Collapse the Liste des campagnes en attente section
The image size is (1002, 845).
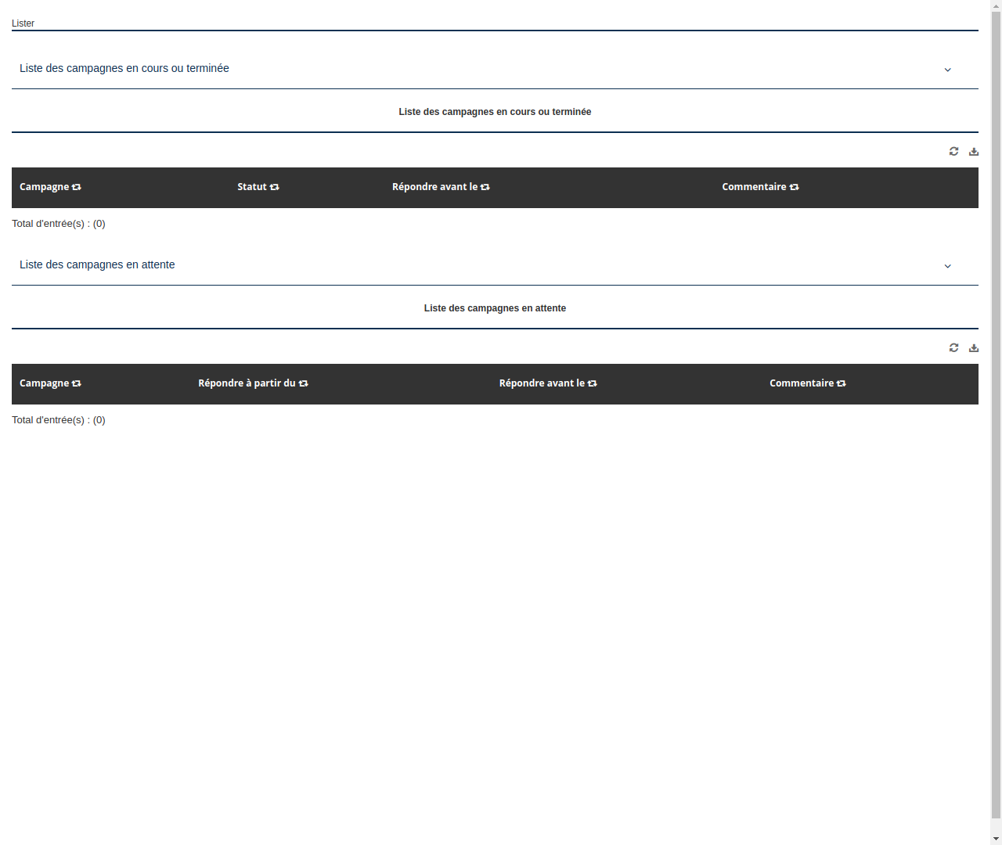pos(948,266)
